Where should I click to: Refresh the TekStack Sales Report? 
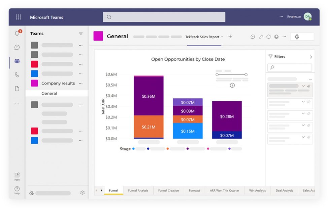pyautogui.click(x=268, y=37)
